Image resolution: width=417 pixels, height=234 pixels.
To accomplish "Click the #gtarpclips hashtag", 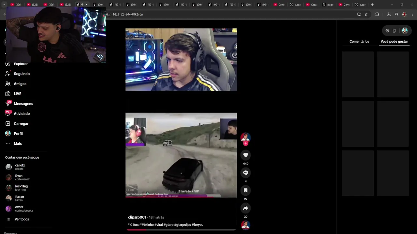I will tap(182, 225).
